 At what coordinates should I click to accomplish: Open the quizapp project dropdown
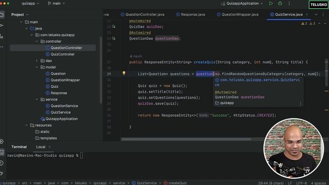(x=30, y=4)
